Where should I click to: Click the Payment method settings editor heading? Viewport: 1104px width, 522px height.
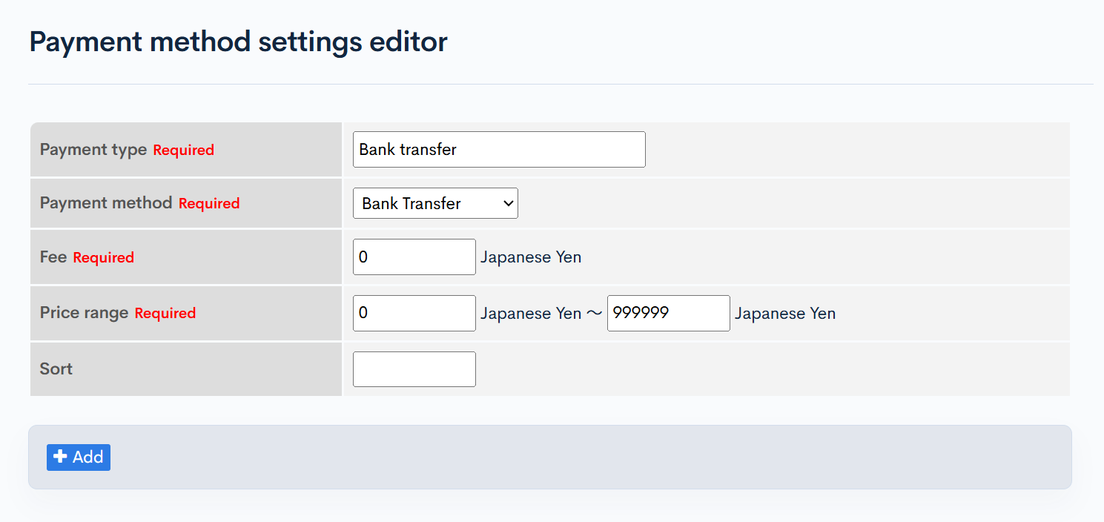(239, 42)
